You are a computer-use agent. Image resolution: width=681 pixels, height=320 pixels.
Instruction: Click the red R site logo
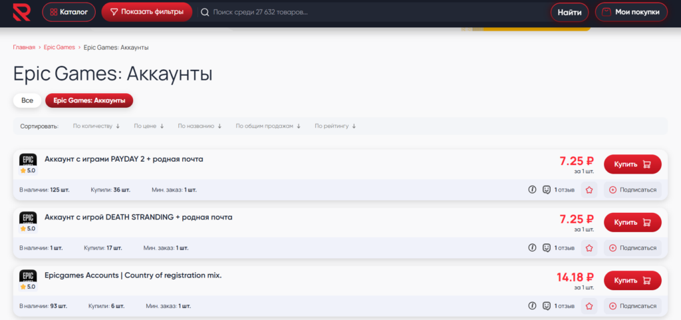coord(21,12)
